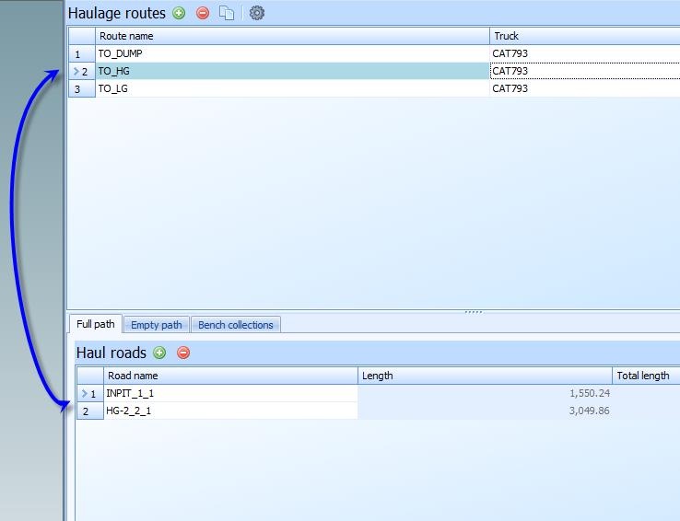Viewport: 680px width, 521px height.
Task: Select the TO_DUMP route row
Action: coord(292,54)
